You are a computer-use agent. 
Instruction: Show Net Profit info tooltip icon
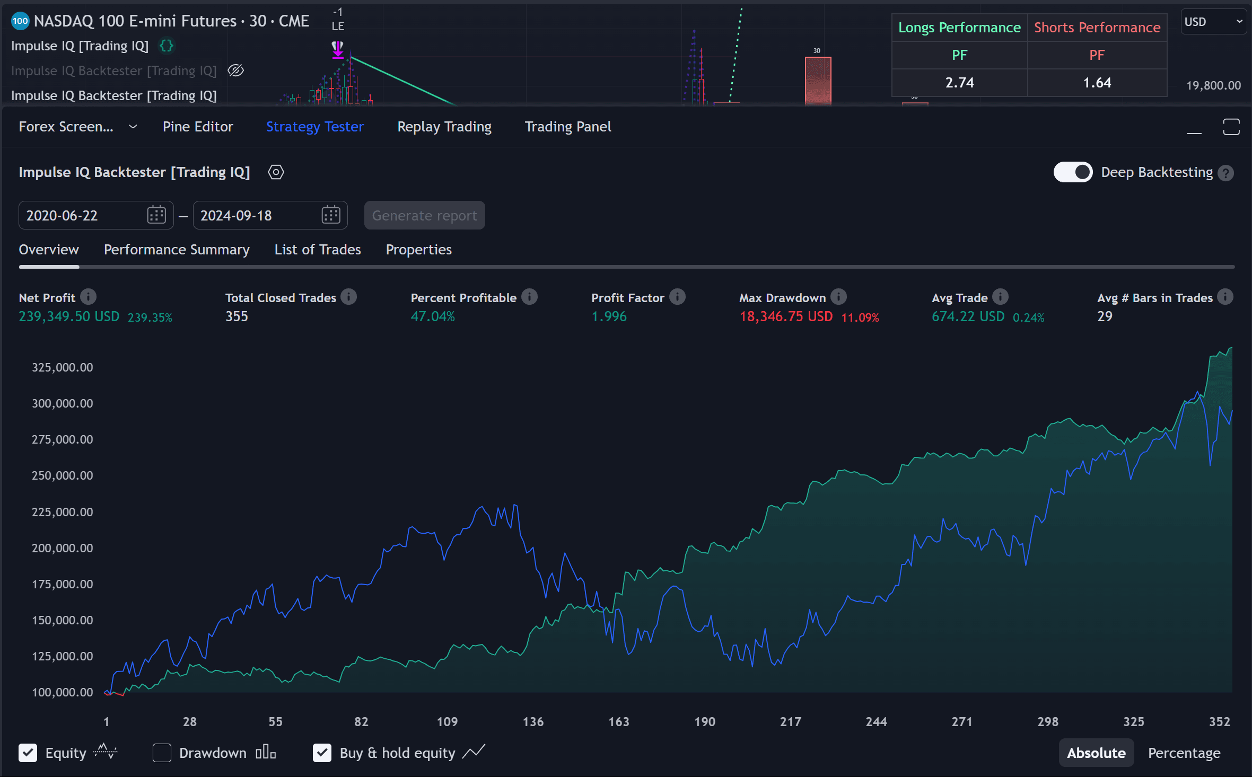(88, 297)
